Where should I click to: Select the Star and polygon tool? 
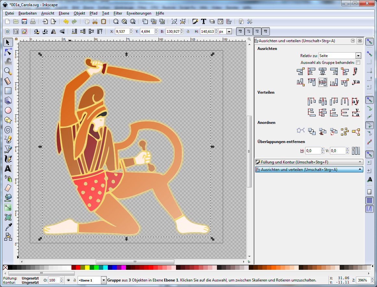[x=8, y=120]
